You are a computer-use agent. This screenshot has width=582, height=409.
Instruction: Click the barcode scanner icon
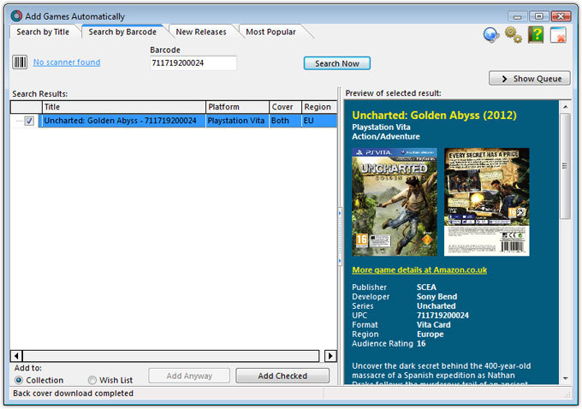(x=20, y=62)
